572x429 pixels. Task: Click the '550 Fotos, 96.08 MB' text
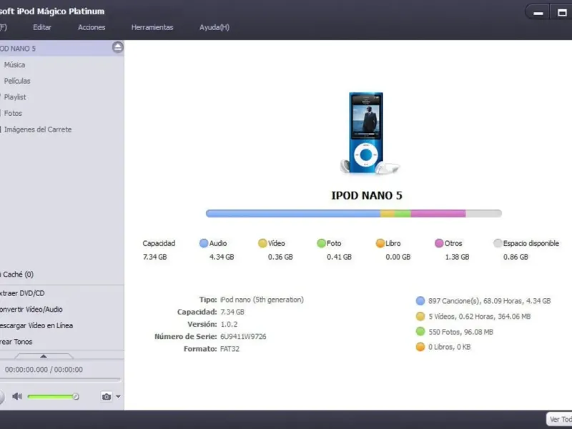click(x=460, y=332)
